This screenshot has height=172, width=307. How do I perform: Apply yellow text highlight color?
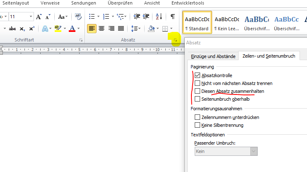58,29
